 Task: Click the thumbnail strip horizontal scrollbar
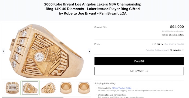point(33,97)
